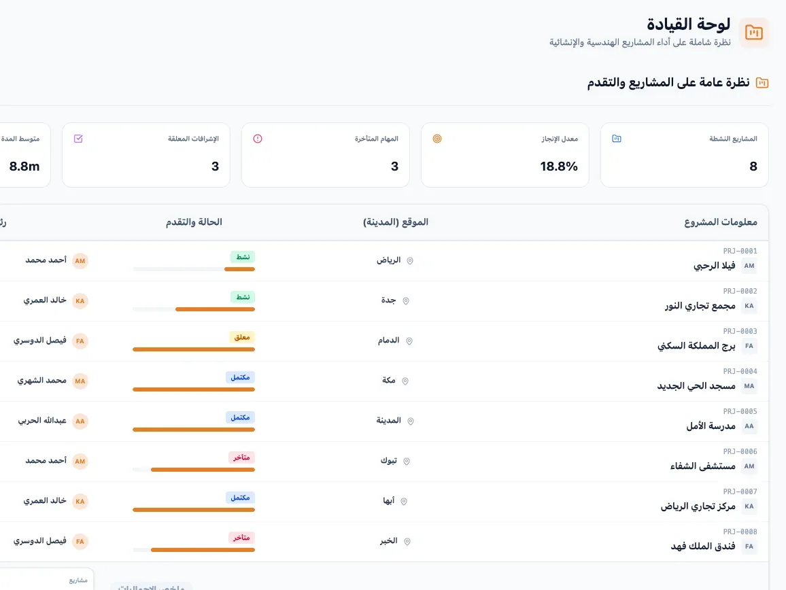Screen dimensions: 786x590
Task: Click the progress bar of مستشفى الشفاء row
Action: (x=194, y=470)
